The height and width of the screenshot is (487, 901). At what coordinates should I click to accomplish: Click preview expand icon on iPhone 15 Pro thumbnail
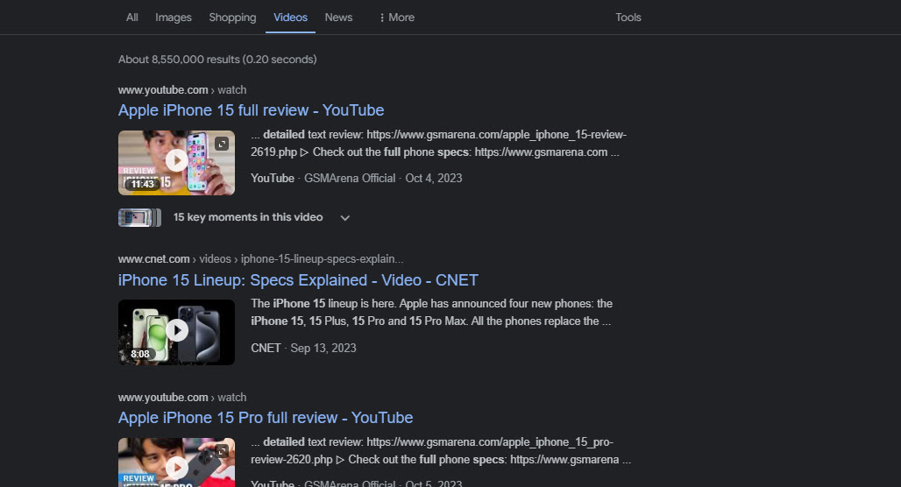(x=222, y=451)
